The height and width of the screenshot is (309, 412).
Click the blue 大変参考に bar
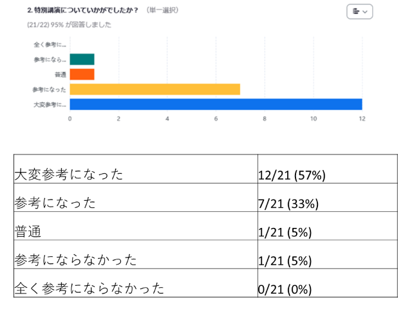tap(216, 104)
